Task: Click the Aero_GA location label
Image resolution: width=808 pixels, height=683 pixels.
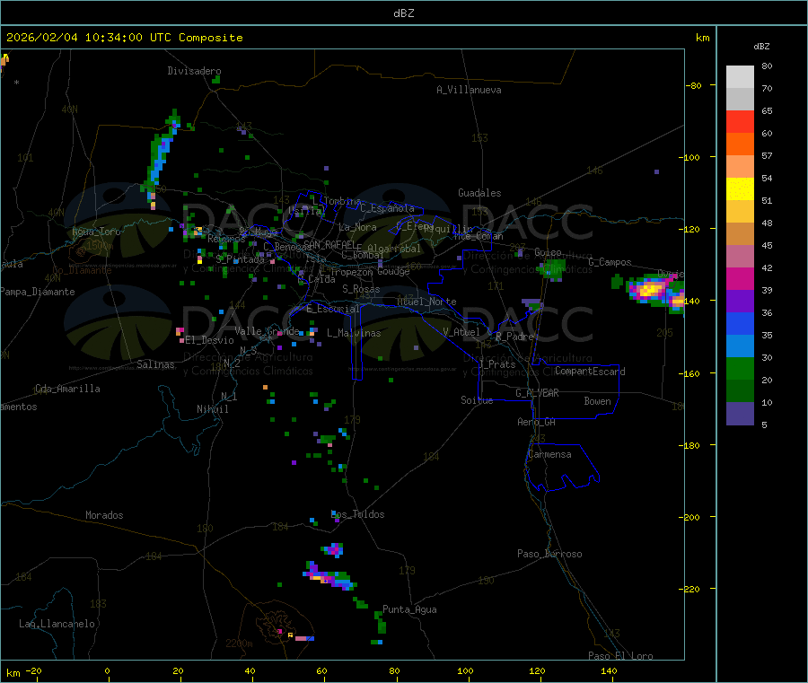Action: pyautogui.click(x=537, y=422)
